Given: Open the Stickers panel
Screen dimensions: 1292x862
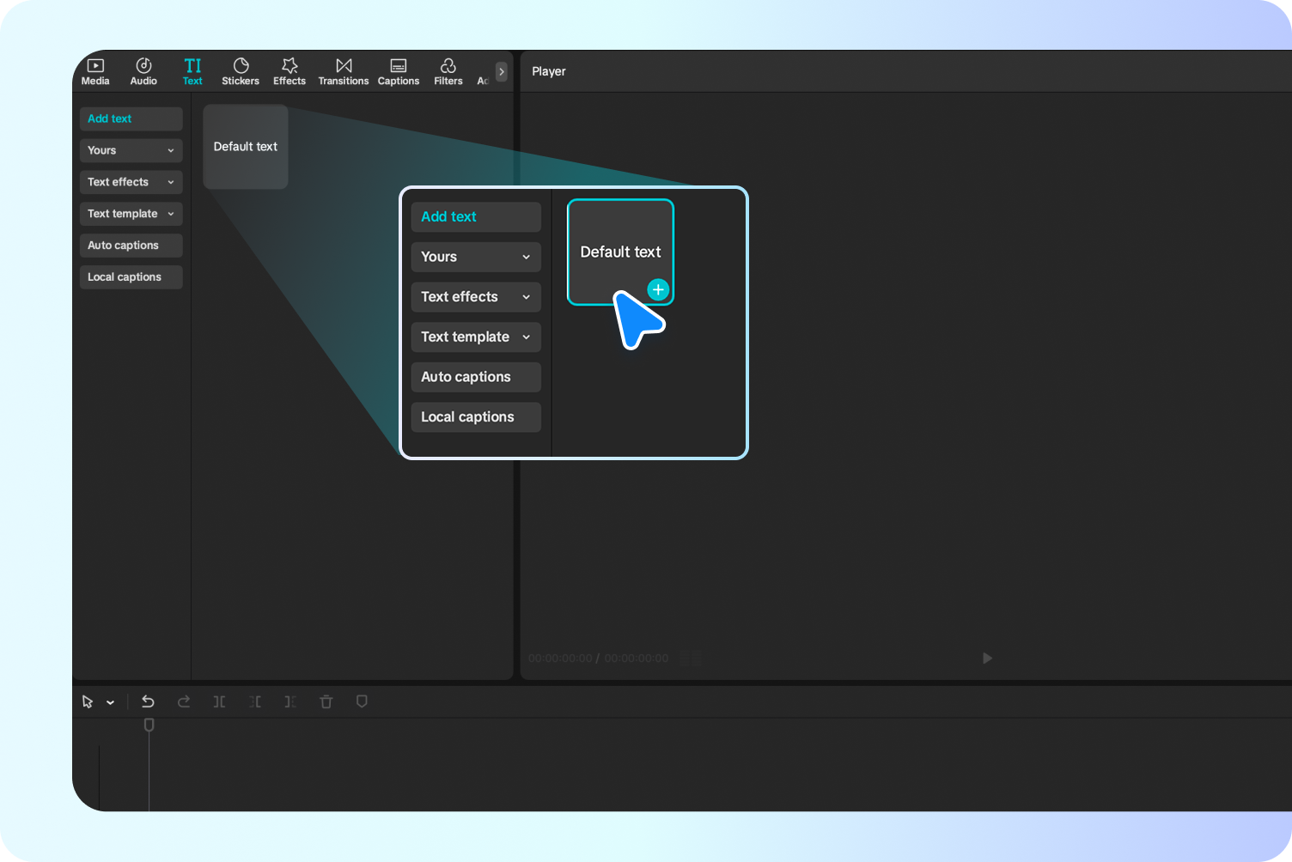Looking at the screenshot, I should point(240,70).
